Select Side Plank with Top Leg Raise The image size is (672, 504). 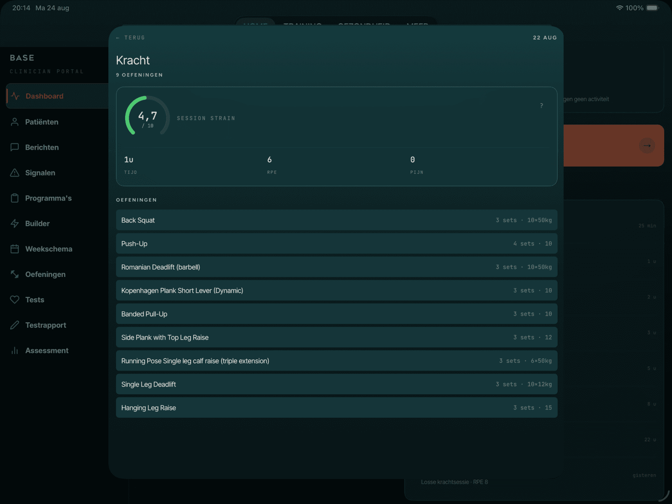[x=337, y=337]
